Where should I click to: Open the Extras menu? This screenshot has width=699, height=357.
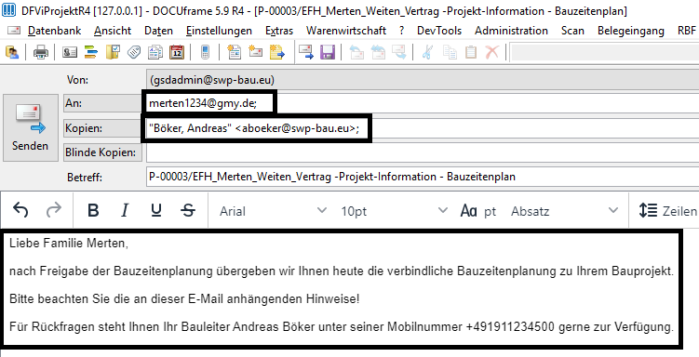tap(279, 31)
